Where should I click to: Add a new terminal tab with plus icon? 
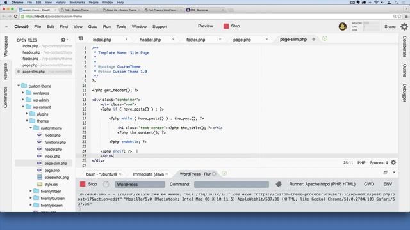click(224, 173)
